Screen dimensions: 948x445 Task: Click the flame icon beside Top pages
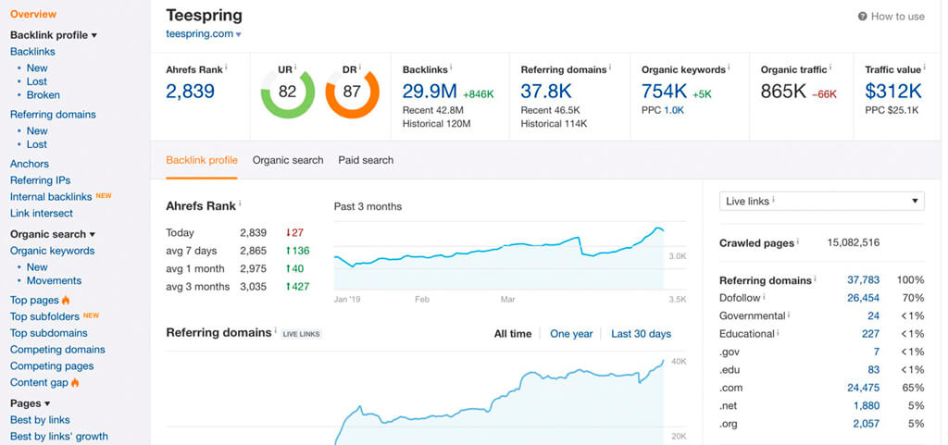click(x=66, y=300)
